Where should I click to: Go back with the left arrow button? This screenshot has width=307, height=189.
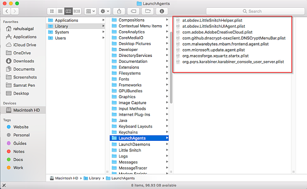[7, 11]
